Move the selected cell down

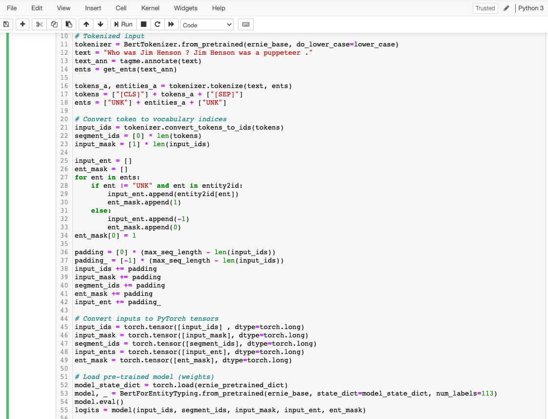pyautogui.click(x=100, y=24)
